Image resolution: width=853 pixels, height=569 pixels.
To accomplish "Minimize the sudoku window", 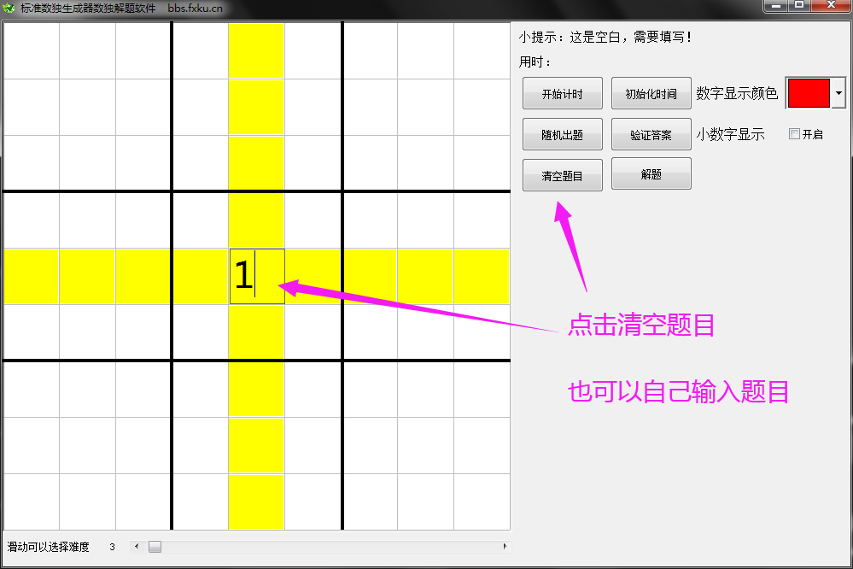I will pos(776,5).
